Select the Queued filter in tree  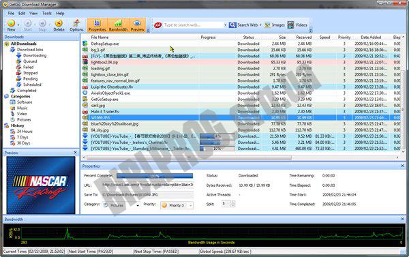30,61
